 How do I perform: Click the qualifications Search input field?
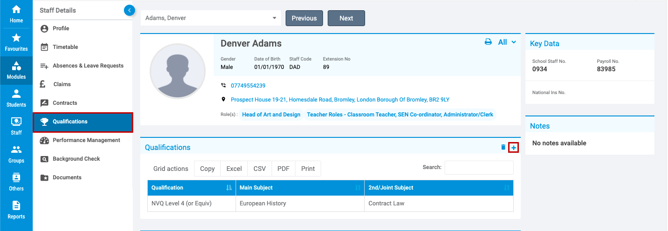coord(479,168)
